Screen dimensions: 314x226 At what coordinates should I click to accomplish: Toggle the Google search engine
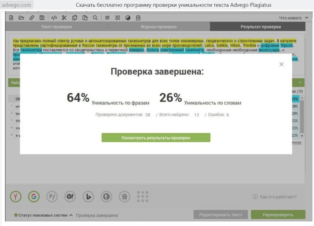(x=34, y=197)
